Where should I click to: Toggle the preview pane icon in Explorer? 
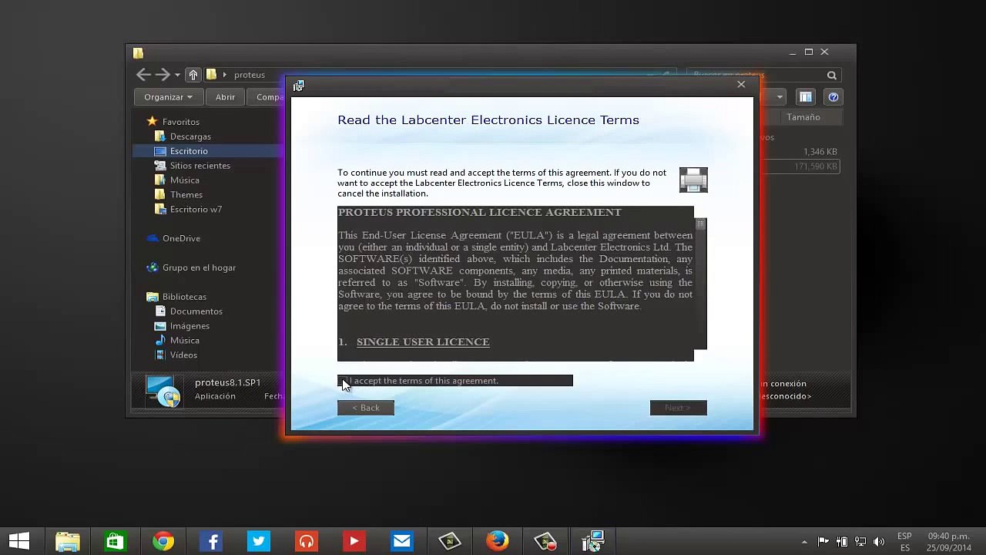coord(805,97)
